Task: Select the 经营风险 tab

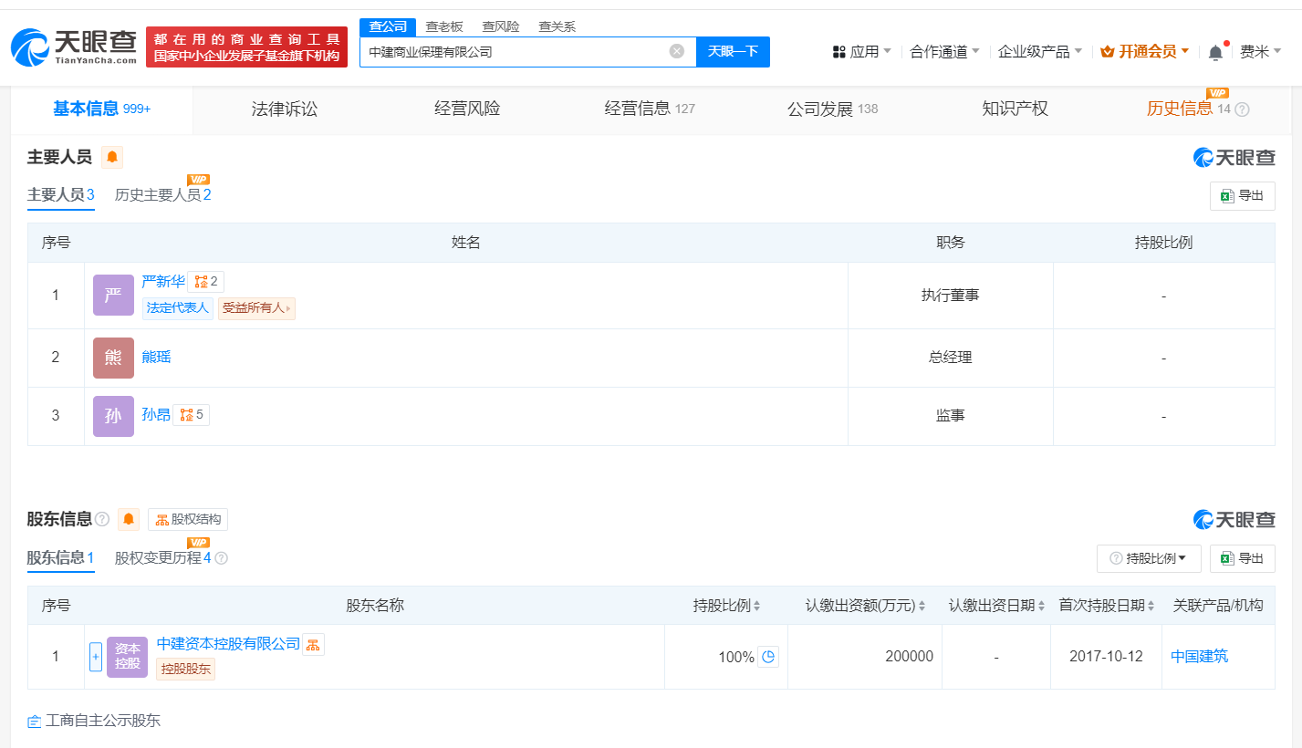Action: pos(467,109)
